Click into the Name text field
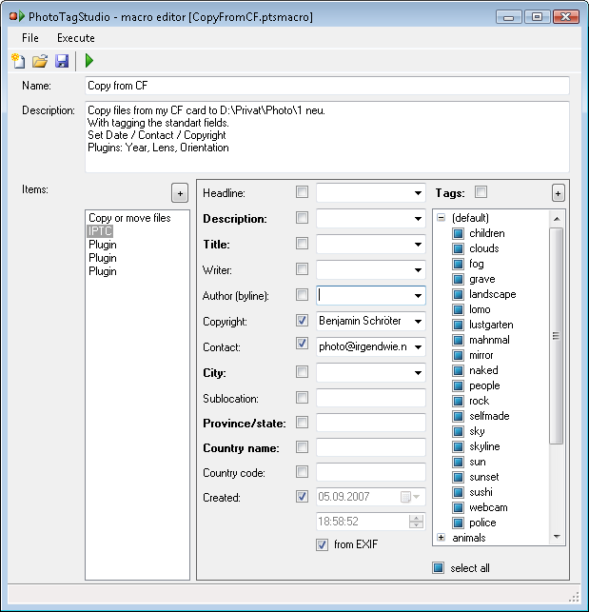This screenshot has width=589, height=612. 325,86
